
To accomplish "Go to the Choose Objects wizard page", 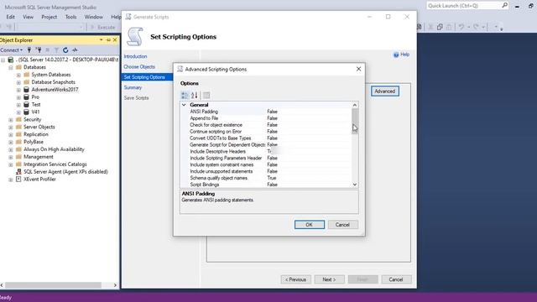I will (139, 67).
